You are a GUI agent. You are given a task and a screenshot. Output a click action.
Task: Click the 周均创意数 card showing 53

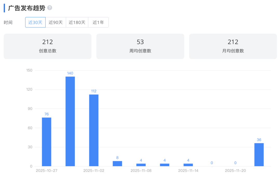140,46
